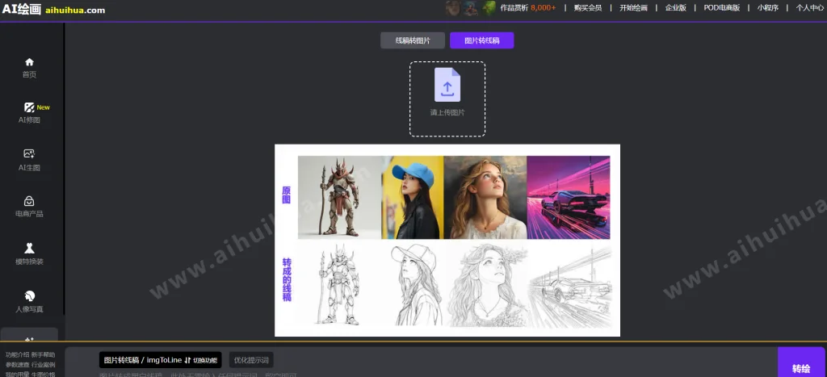
Task: Open the 参数速查 parameter lookup link
Action: coord(18,365)
